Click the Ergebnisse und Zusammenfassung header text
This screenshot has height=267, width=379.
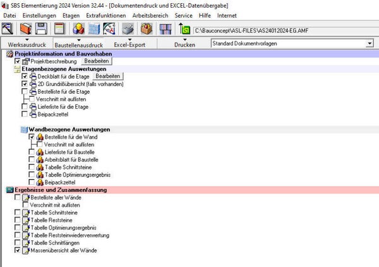[61, 190]
